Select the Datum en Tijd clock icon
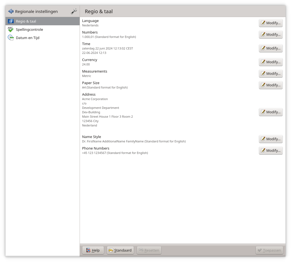 11,38
